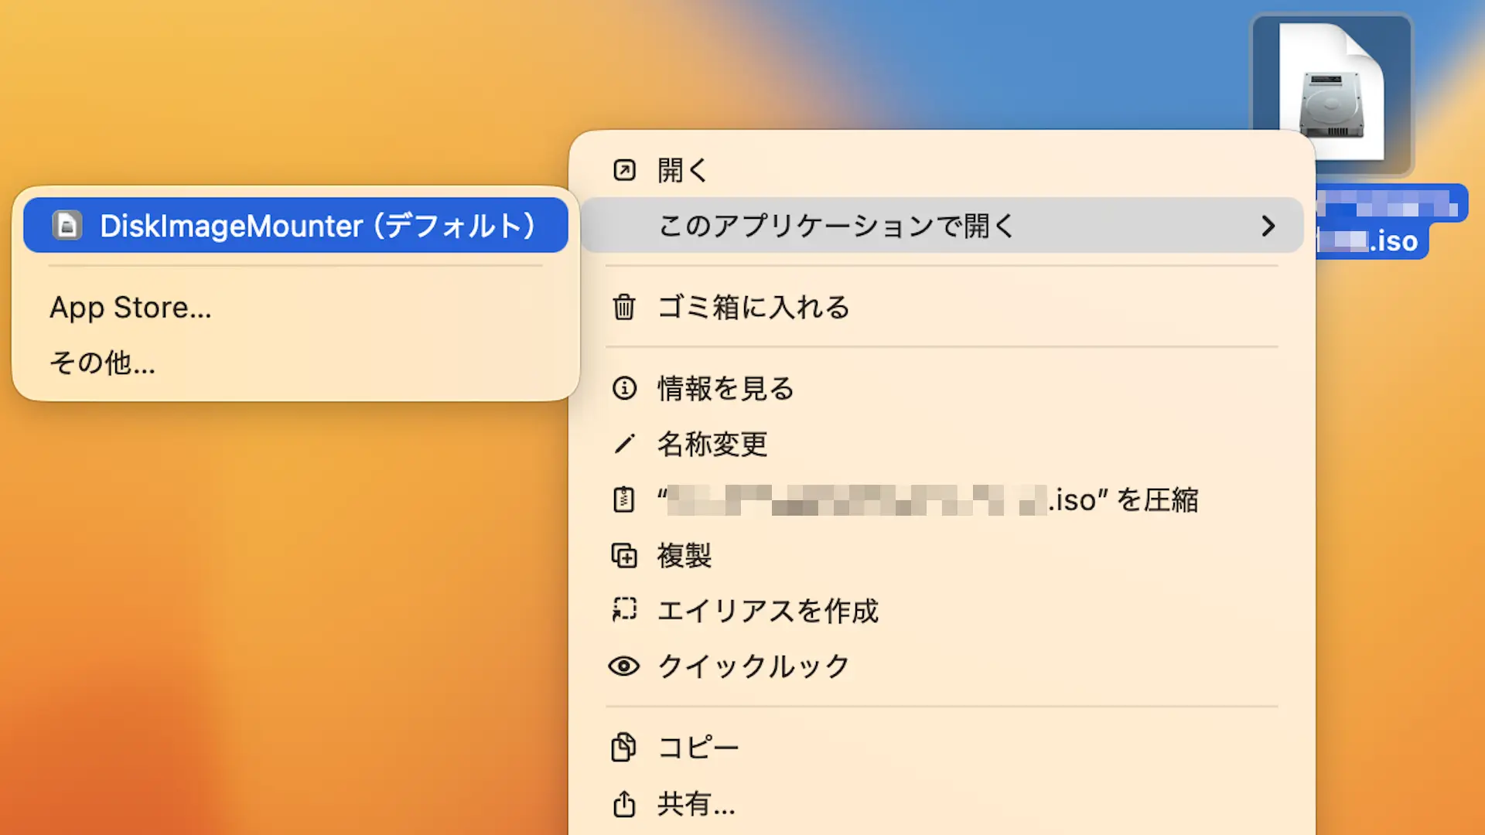Click the share icon beside 共有
Image resolution: width=1485 pixels, height=835 pixels.
(624, 804)
